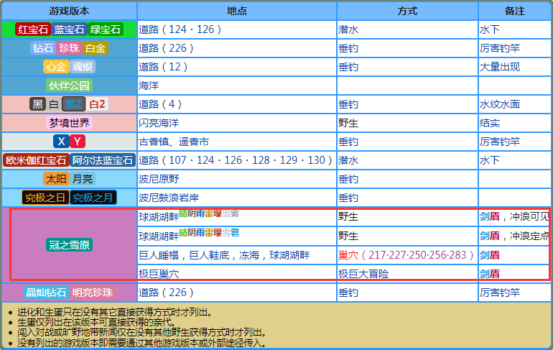Click location 道路（107·124·126·128·129·130）
The height and width of the screenshot is (350, 553).
[x=236, y=160]
